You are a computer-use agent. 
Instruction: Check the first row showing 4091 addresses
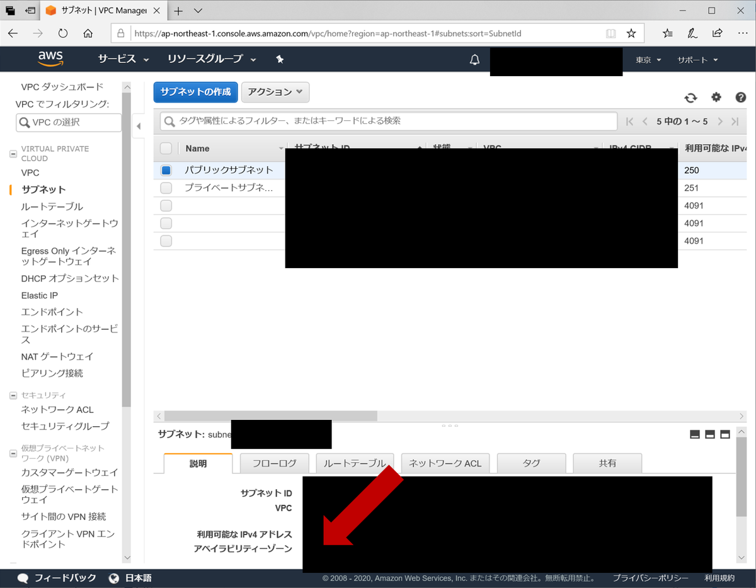(x=166, y=205)
